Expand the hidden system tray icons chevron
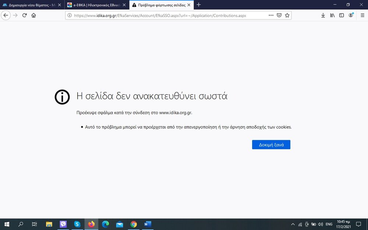Image resolution: width=368 pixels, height=230 pixels. click(x=293, y=224)
